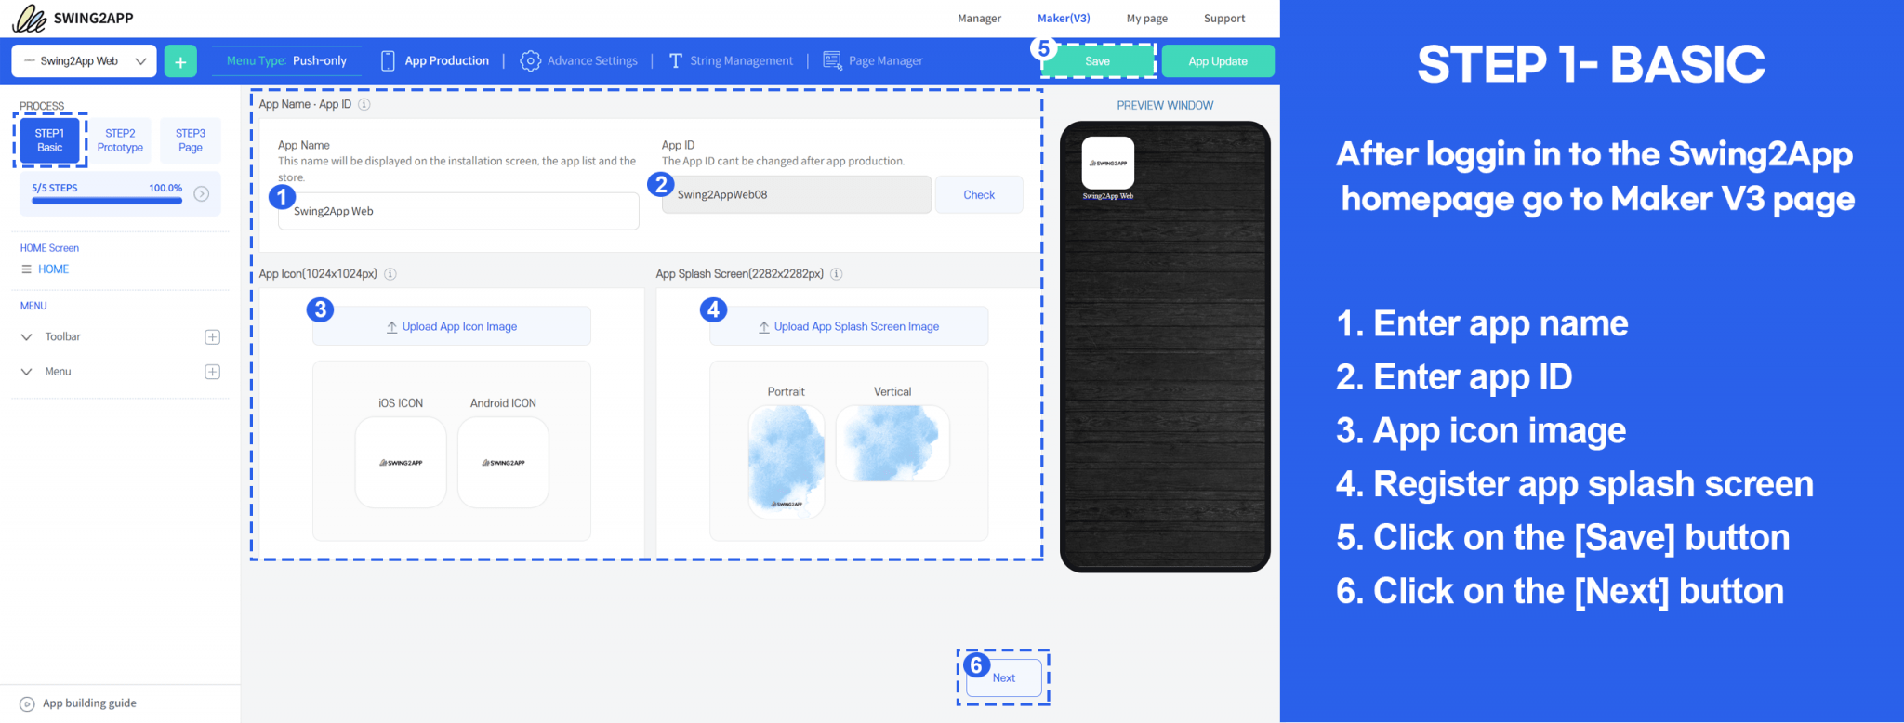Open the Swing2App Web app selector dropdown
The image size is (1904, 723).
tap(84, 61)
